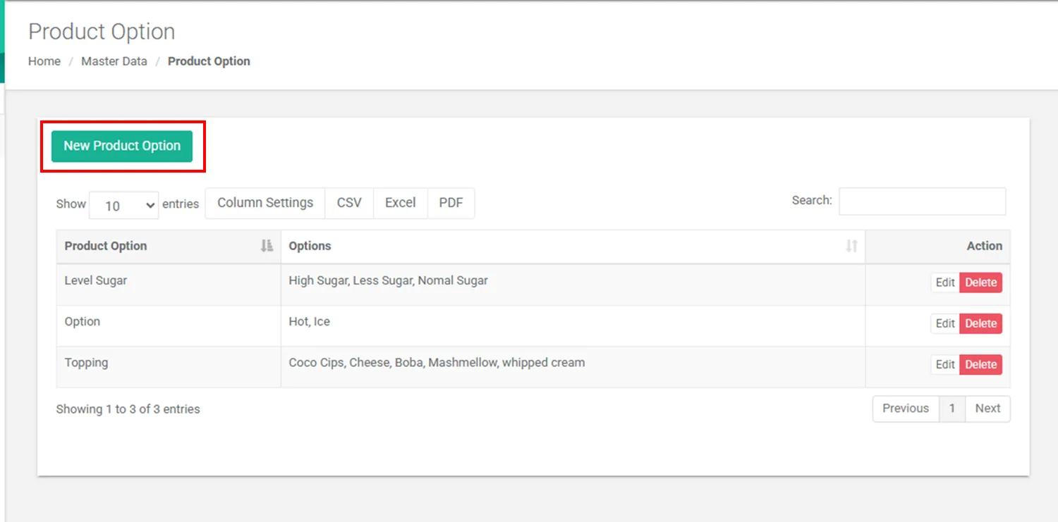1058x522 pixels.
Task: Click the Options column header
Action: click(x=573, y=247)
